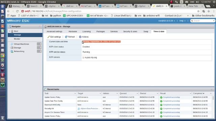Image resolution: width=216 pixels, height=121 pixels.
Task: Open the arduino wifi bookmarks folder
Action: click(151, 16)
